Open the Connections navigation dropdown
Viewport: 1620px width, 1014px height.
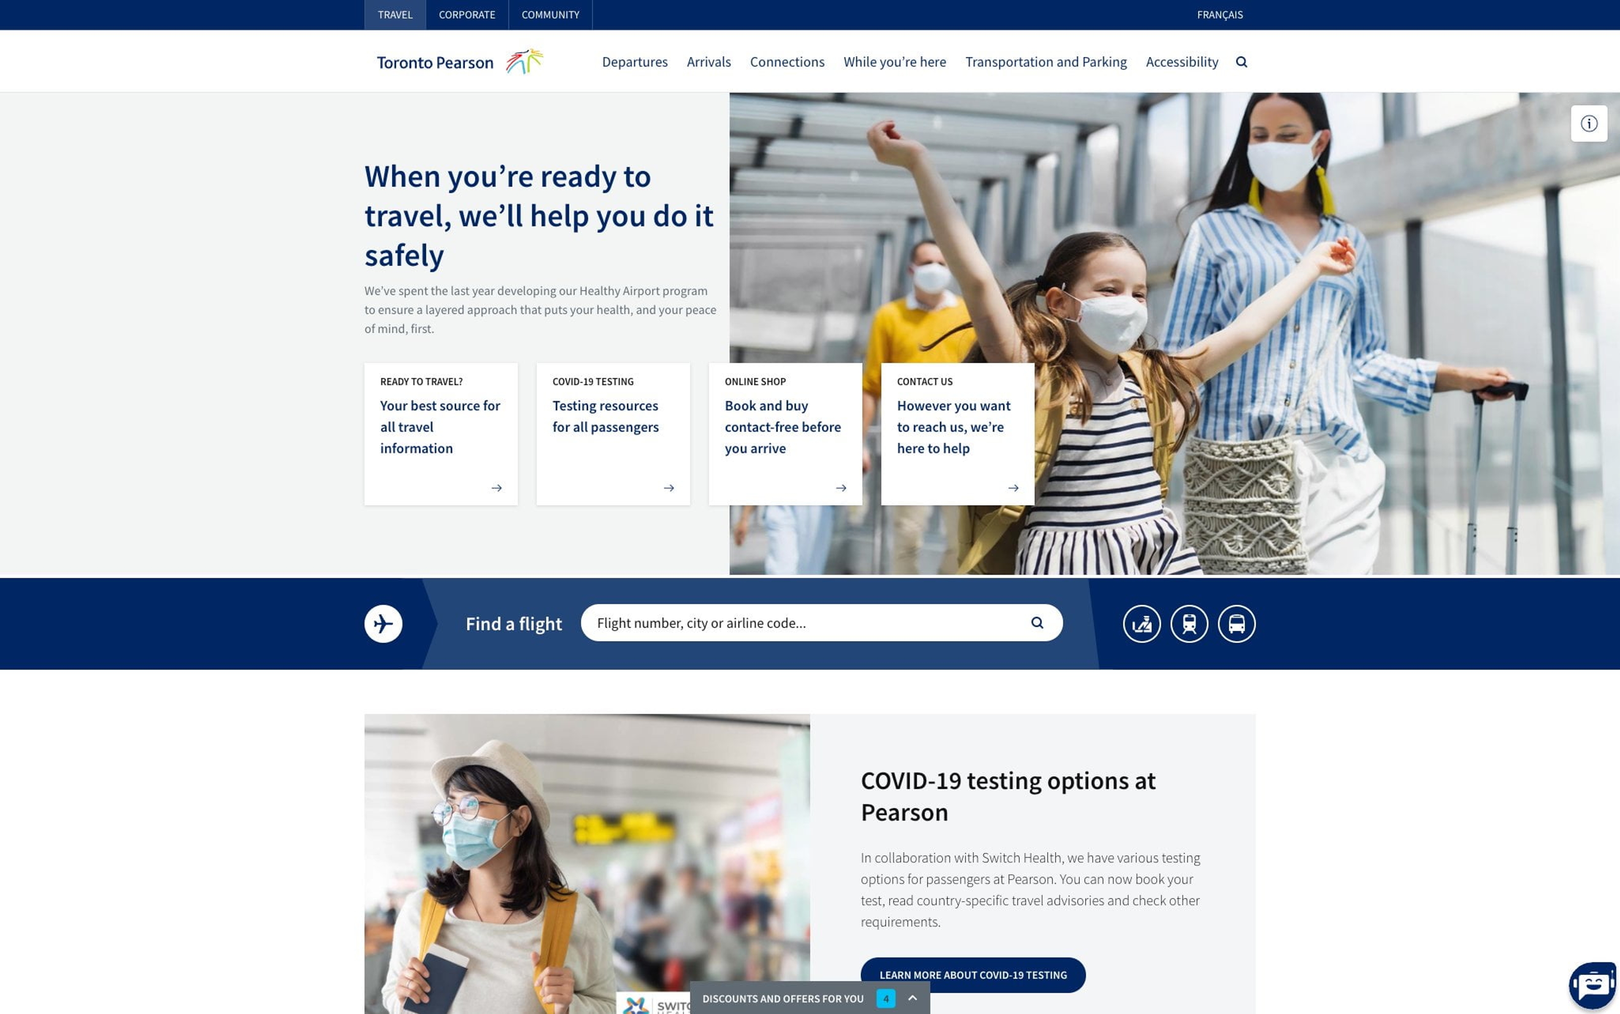787,61
